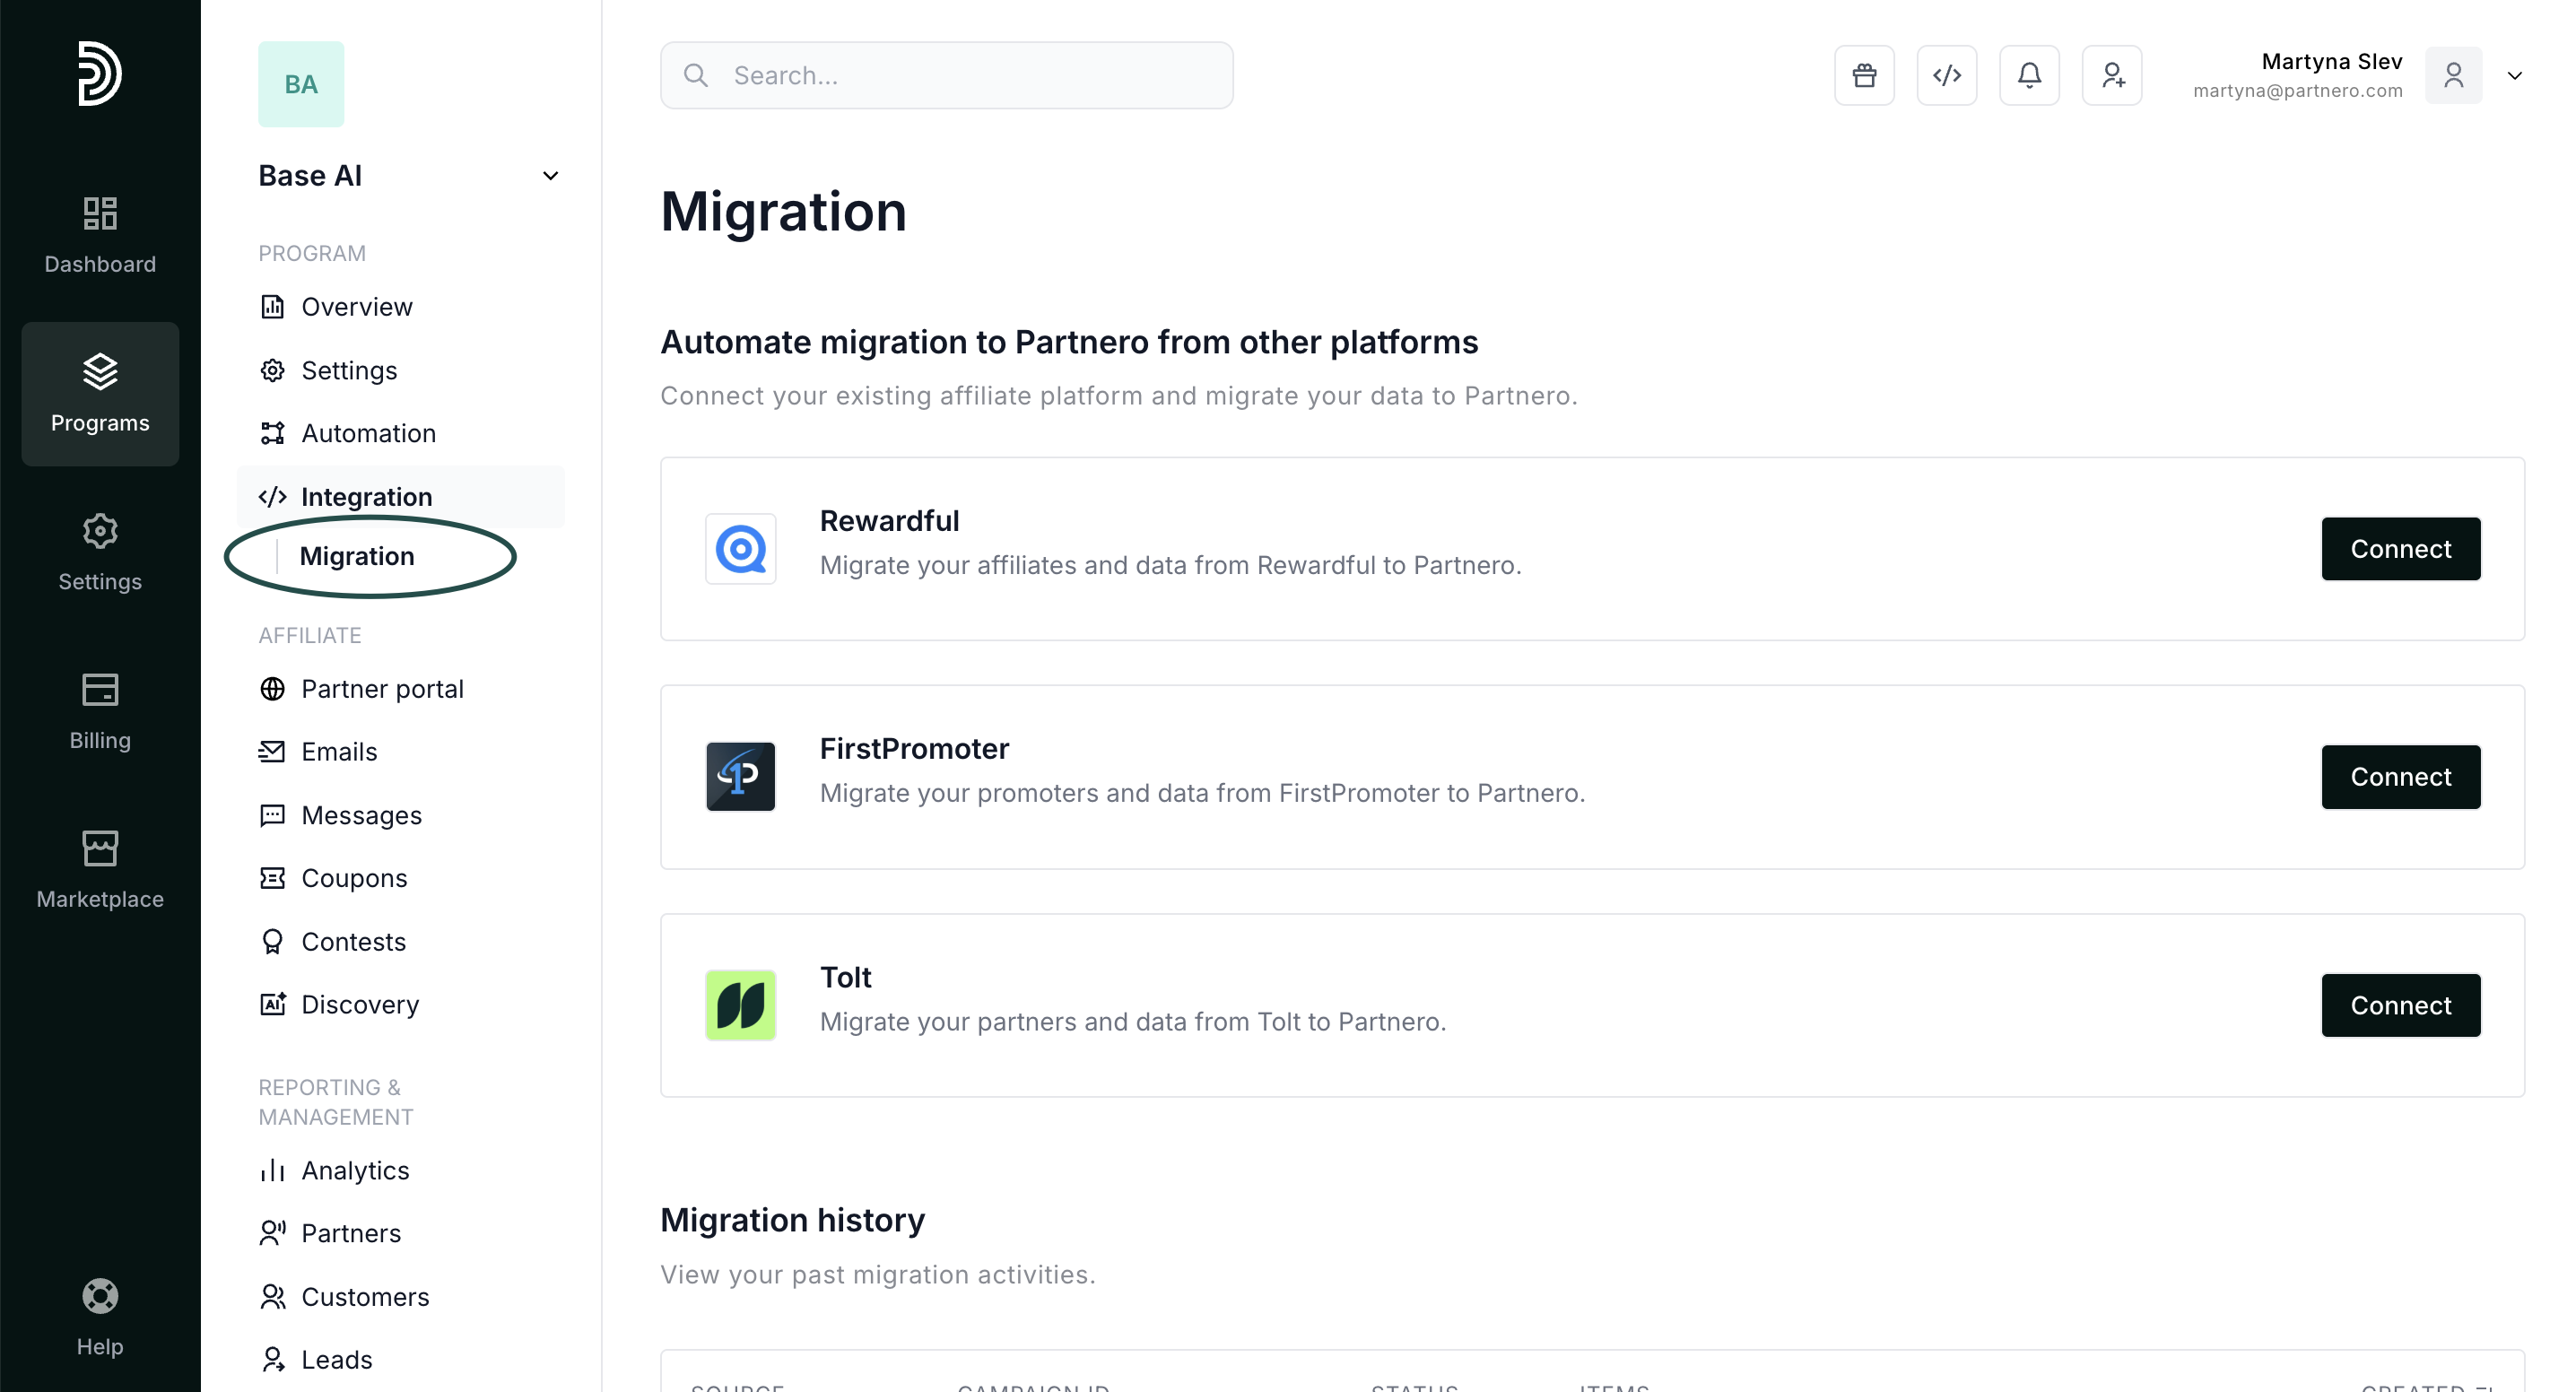The width and height of the screenshot is (2576, 1392).
Task: Expand the Base AI program dropdown
Action: (x=550, y=176)
